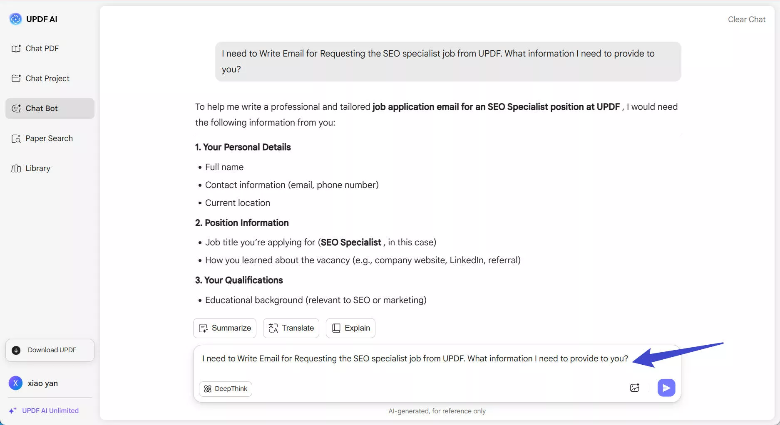Screen dimensions: 780x425
Task: Open UPDF AI Unlimited link
Action: click(x=50, y=410)
